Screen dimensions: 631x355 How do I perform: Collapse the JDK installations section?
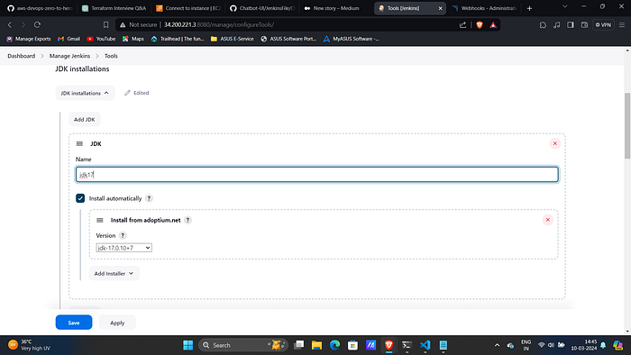pyautogui.click(x=85, y=93)
